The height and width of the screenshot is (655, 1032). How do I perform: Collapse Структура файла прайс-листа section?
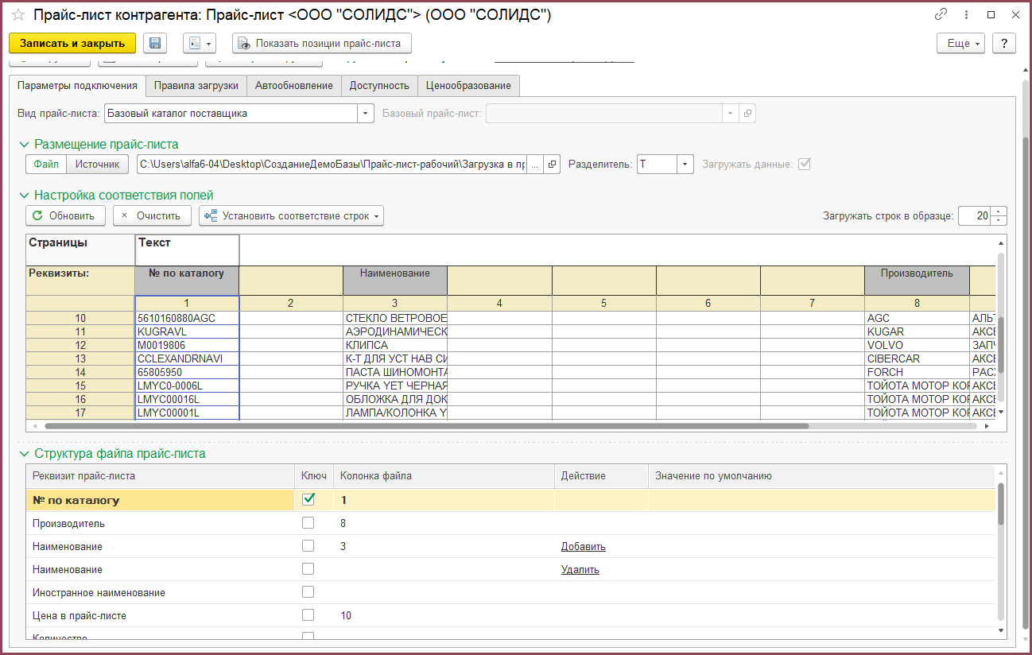click(x=24, y=454)
